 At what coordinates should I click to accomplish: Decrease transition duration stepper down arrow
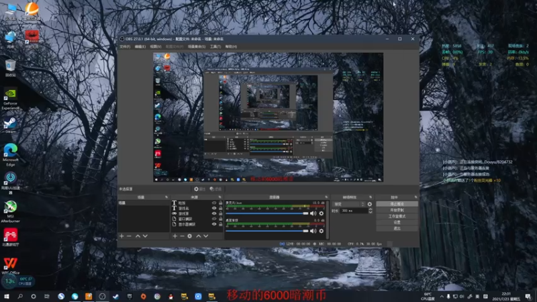(371, 212)
